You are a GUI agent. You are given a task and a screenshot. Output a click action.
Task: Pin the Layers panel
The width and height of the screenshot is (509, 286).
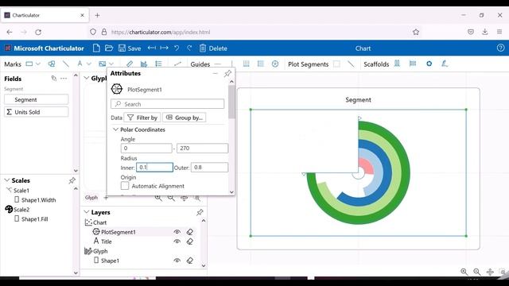[200, 212]
